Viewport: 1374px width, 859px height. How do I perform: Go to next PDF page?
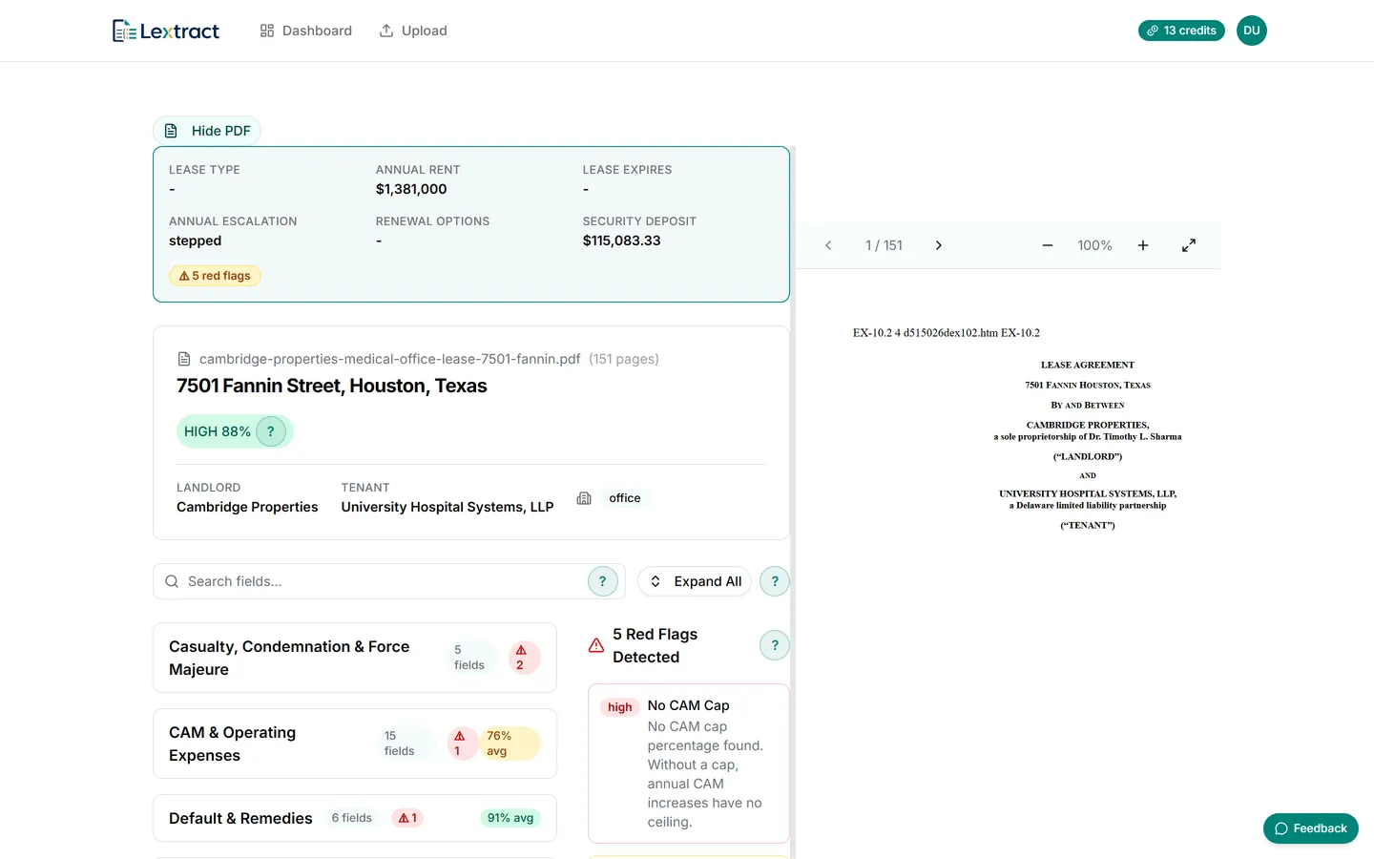(939, 245)
